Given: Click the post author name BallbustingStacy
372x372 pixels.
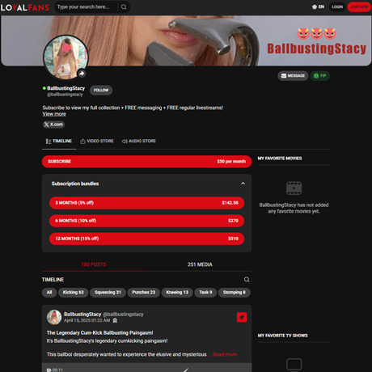Looking at the screenshot, I should tap(82, 315).
